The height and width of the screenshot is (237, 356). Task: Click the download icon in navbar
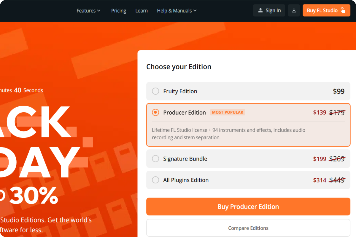click(294, 10)
